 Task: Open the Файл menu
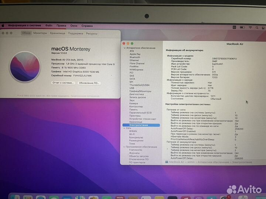49,25
